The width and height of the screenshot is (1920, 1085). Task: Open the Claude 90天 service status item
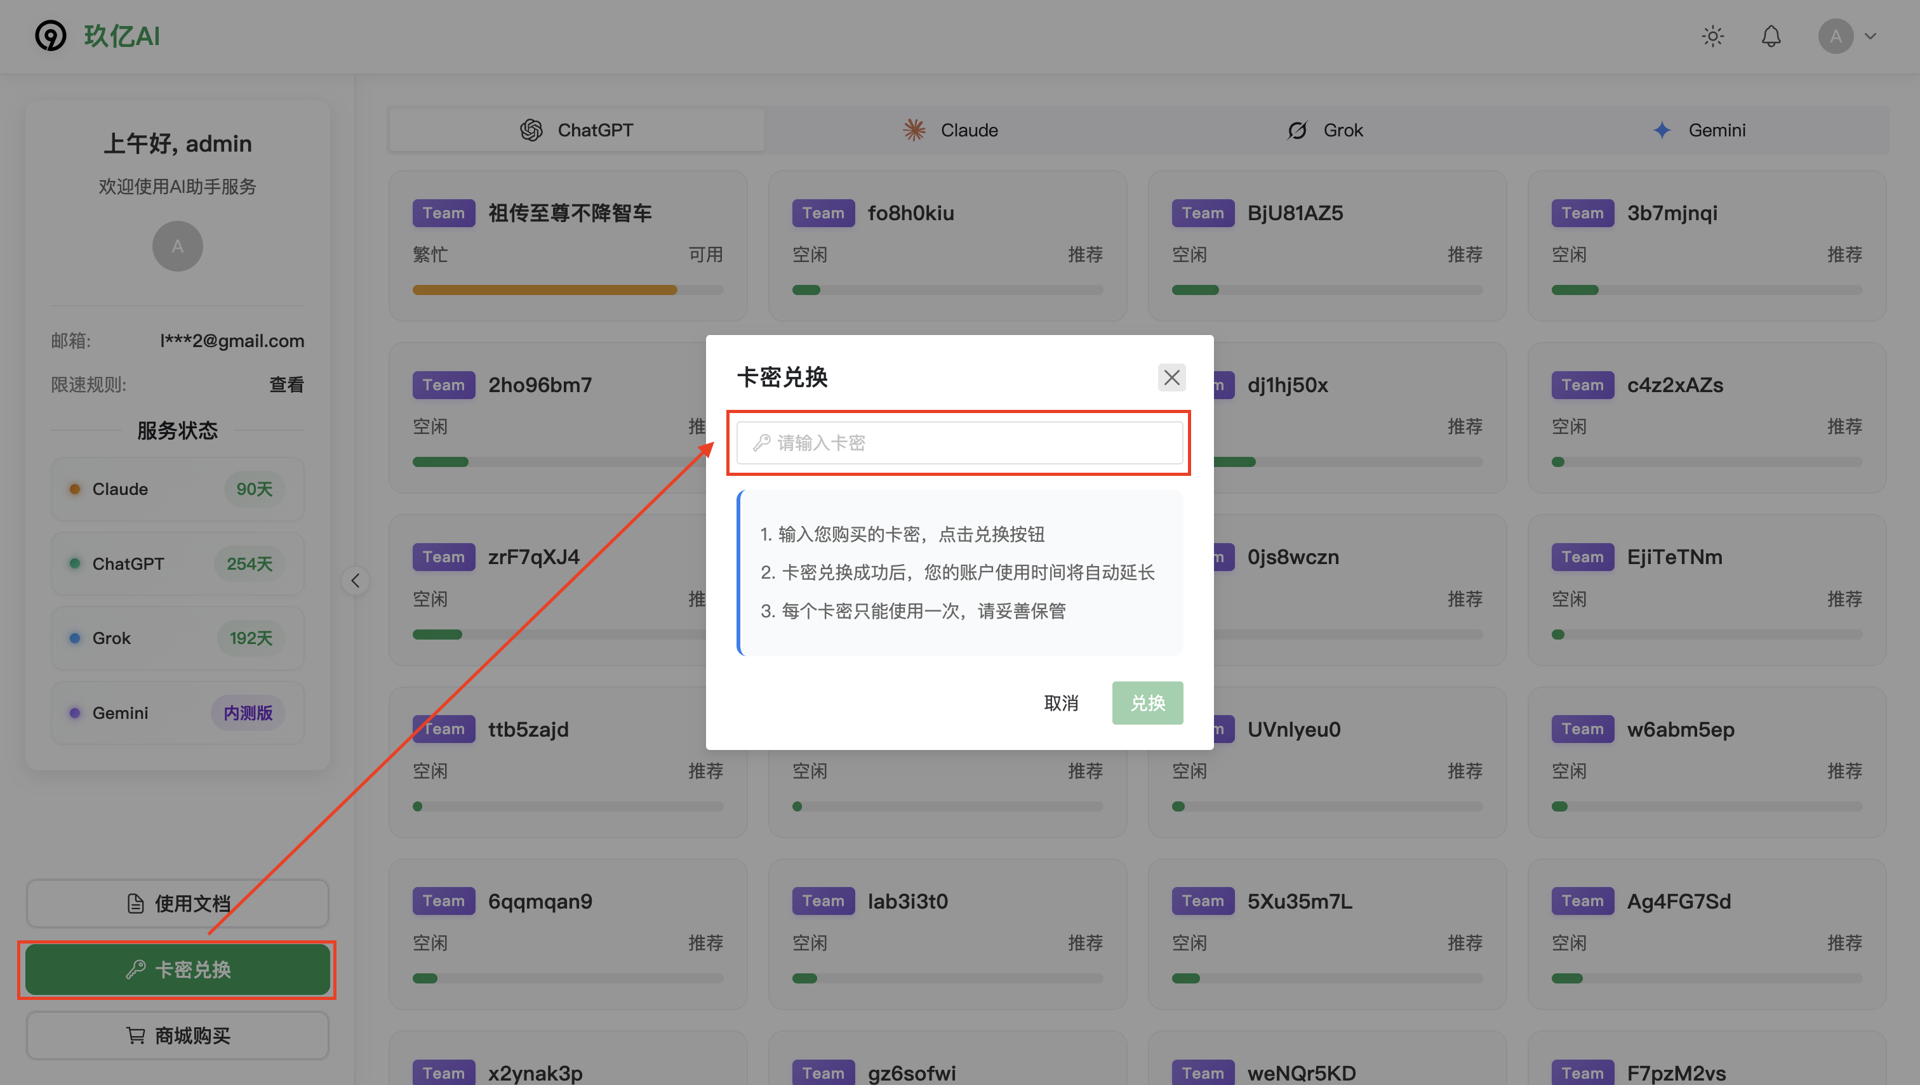click(177, 489)
